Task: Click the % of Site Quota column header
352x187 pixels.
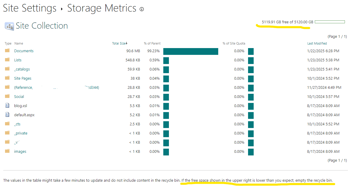Action: [x=234, y=43]
